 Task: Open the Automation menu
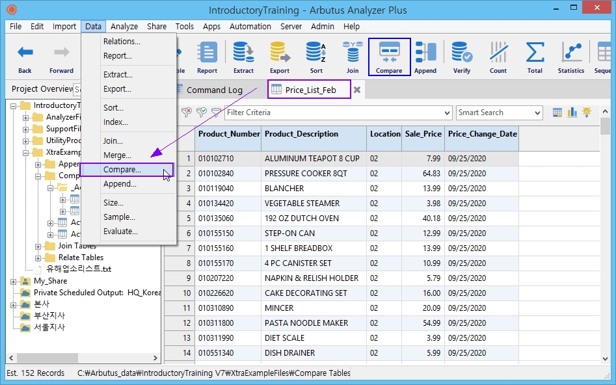250,26
